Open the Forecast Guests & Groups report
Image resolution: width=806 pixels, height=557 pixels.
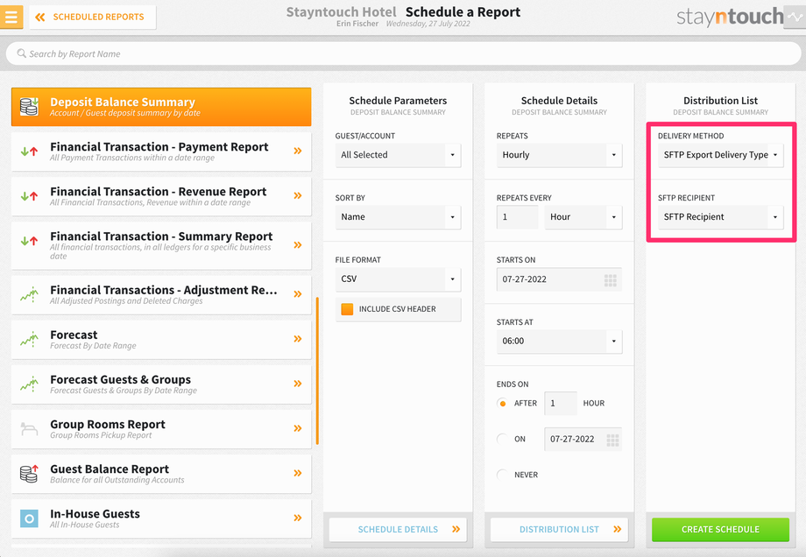161,384
